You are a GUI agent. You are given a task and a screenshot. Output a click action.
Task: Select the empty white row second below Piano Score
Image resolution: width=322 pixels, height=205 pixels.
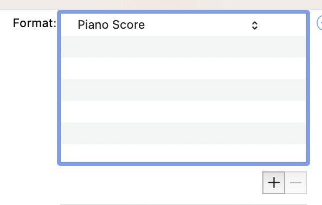[183, 68]
